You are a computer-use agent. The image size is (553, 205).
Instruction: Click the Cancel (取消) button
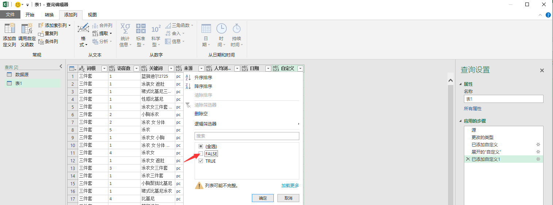pos(288,198)
